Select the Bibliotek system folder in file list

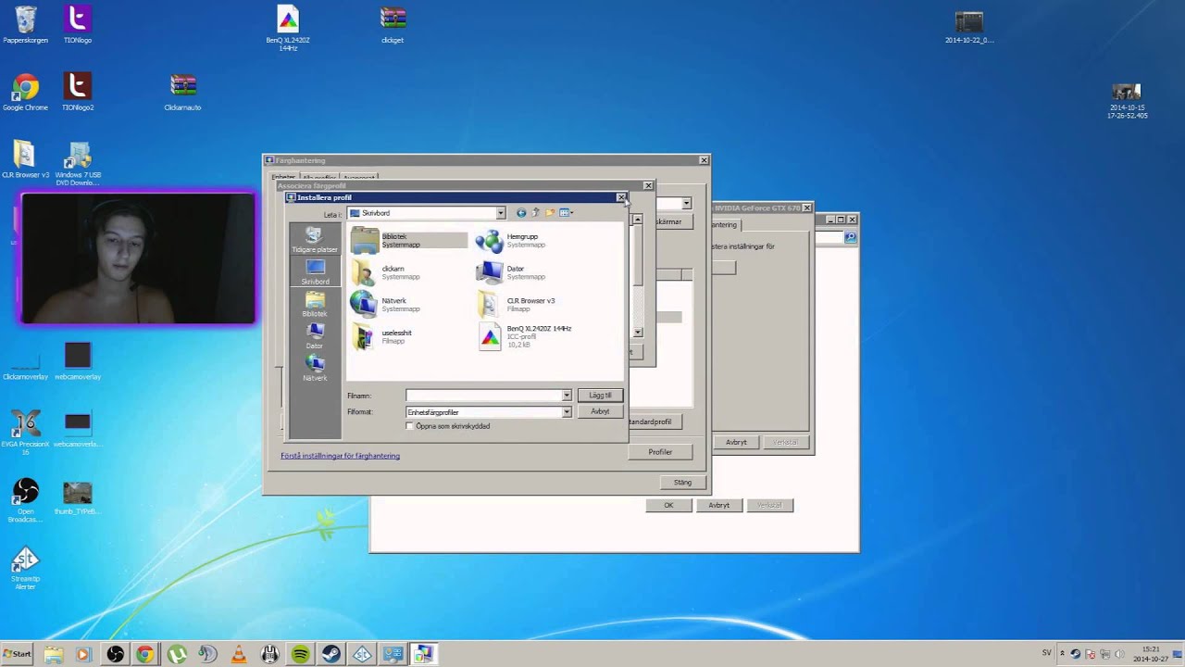click(408, 241)
